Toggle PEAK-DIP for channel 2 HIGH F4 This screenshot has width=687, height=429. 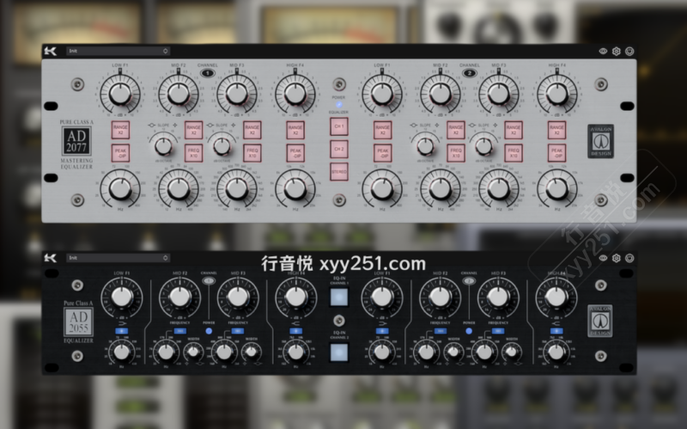(x=556, y=153)
